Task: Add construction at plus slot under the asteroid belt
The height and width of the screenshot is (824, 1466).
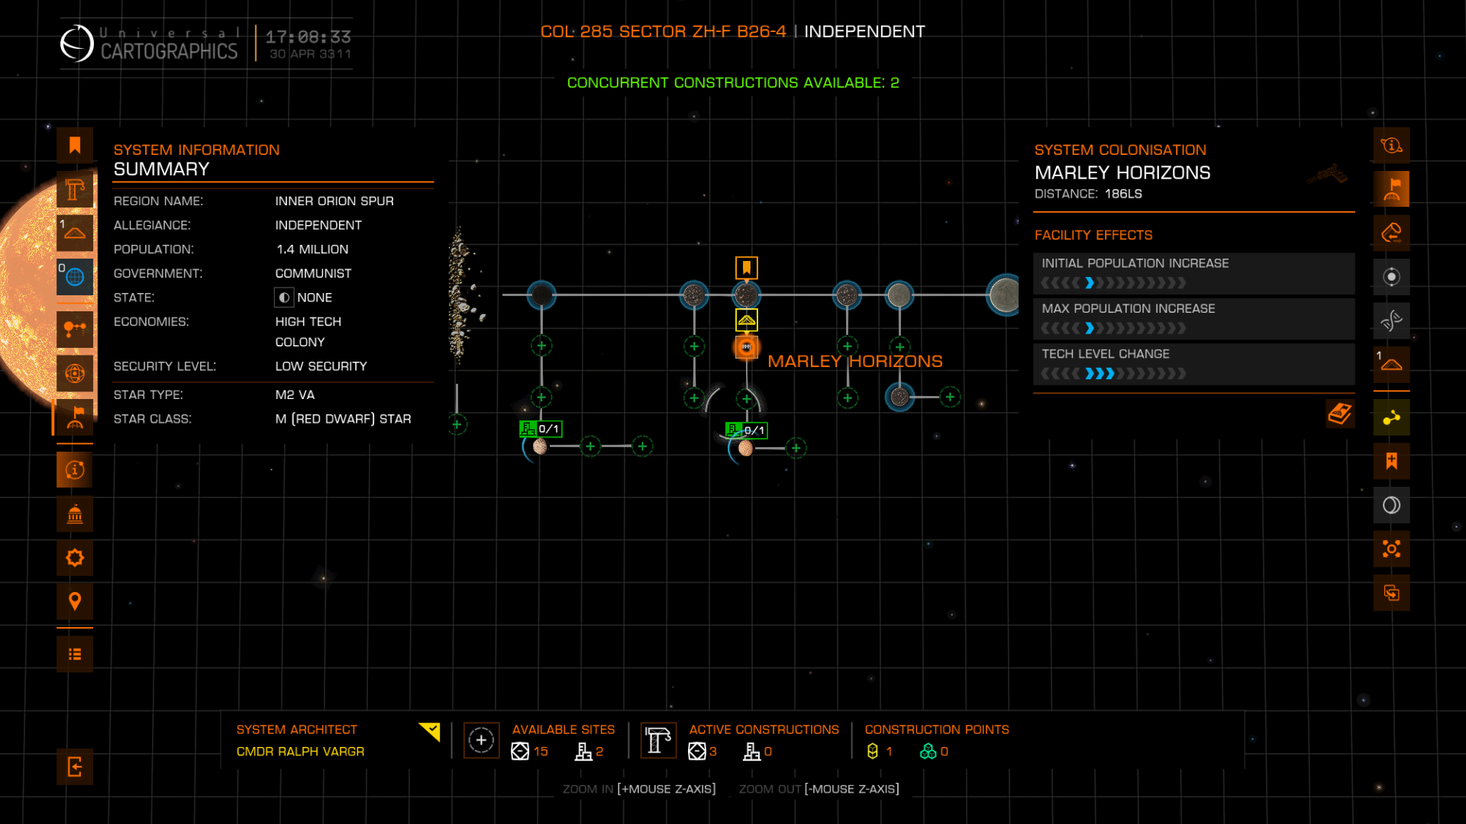Action: point(457,424)
